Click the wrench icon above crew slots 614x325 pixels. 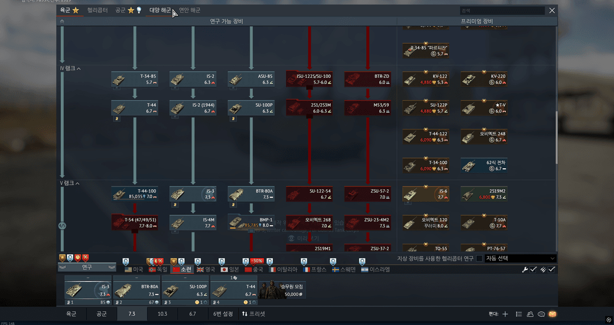[525, 269]
